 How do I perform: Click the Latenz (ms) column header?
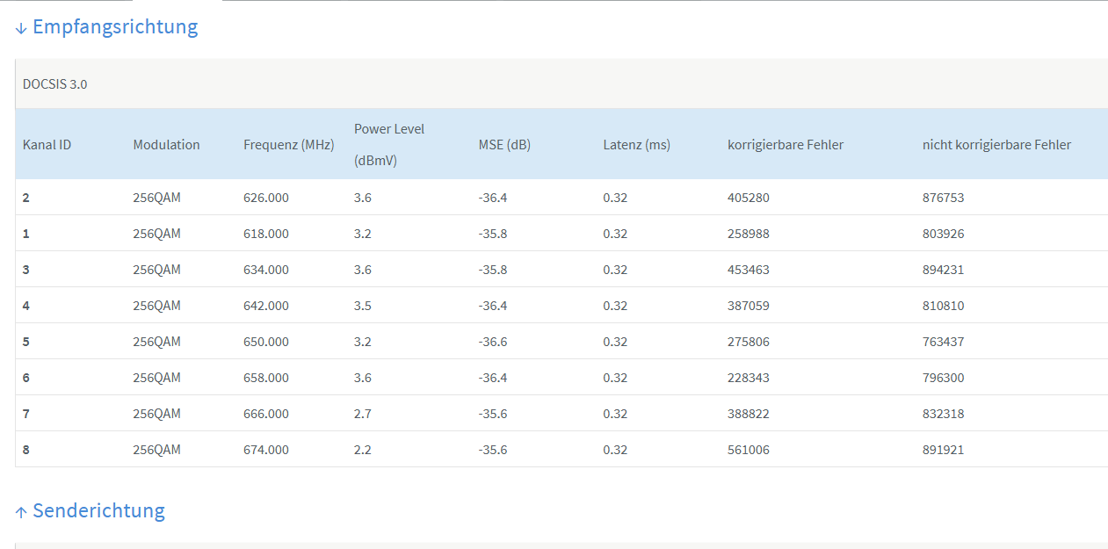(636, 145)
